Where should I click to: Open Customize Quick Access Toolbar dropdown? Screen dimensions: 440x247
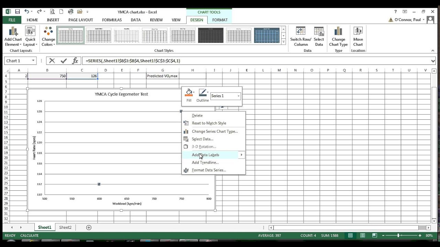point(87,12)
